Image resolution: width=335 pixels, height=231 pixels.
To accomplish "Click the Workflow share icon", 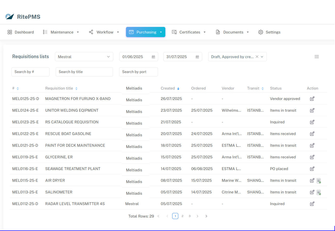I will pos(91,32).
